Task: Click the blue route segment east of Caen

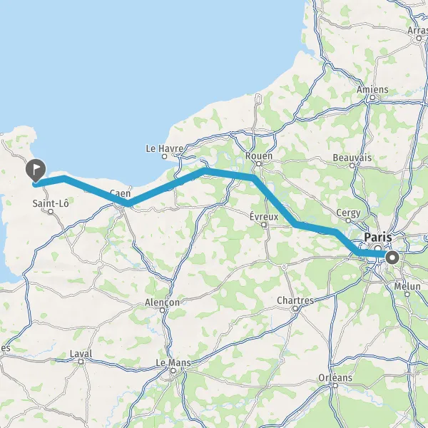Action: tap(164, 188)
